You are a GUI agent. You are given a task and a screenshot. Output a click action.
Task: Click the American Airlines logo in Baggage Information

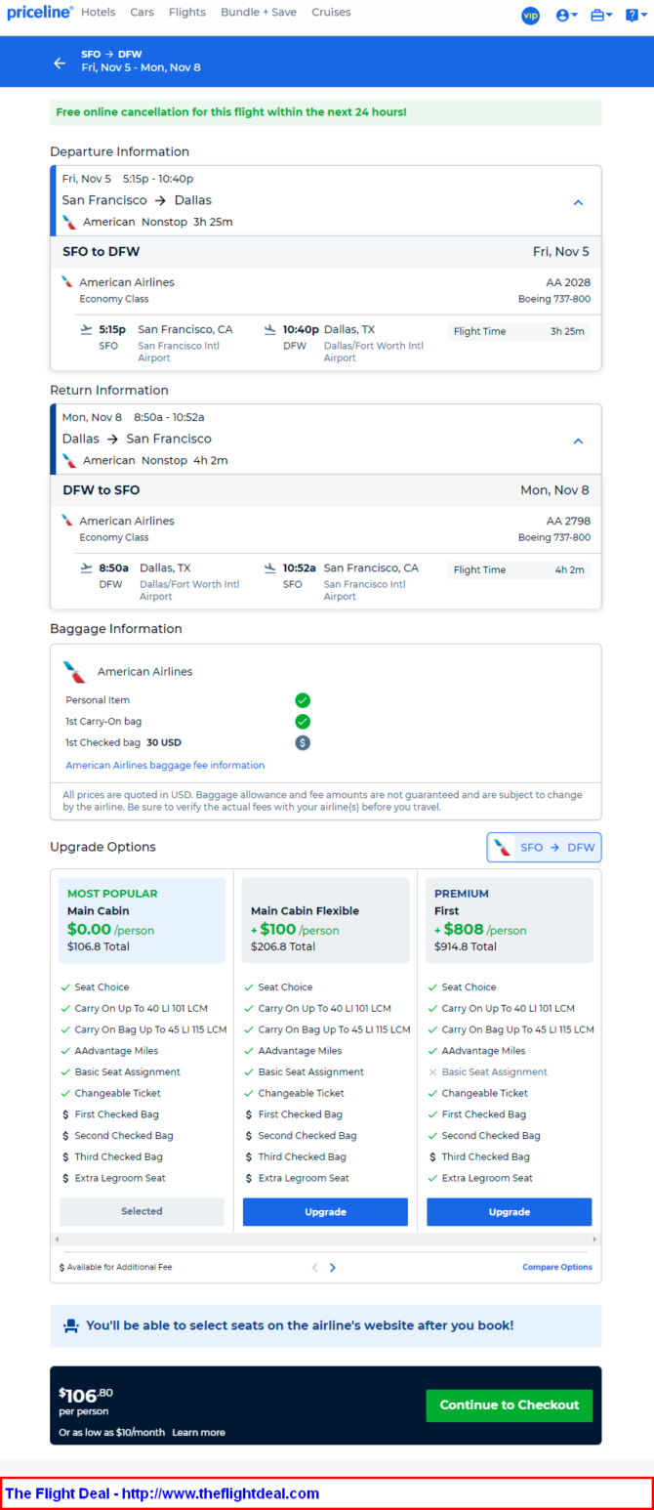[x=74, y=672]
